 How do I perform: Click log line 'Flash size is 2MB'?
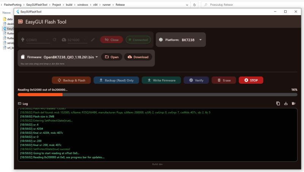(37, 116)
